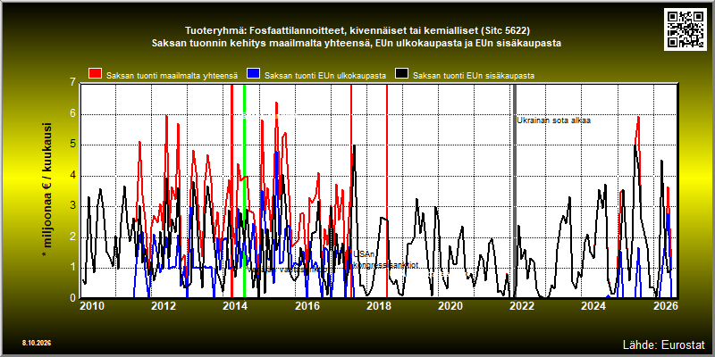Click the x-axis label '2010'
This screenshot has height=357, width=715.
tap(91, 305)
